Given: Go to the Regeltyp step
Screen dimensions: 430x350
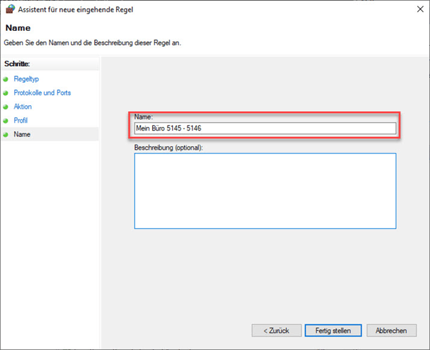Looking at the screenshot, I should [x=26, y=79].
